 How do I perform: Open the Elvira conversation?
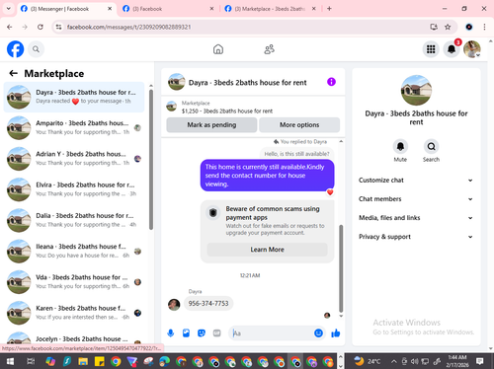click(74, 189)
